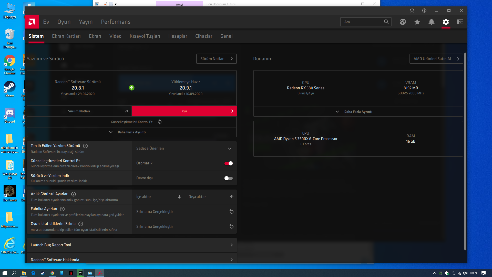Open Discord desktop shortcut

pos(10,115)
